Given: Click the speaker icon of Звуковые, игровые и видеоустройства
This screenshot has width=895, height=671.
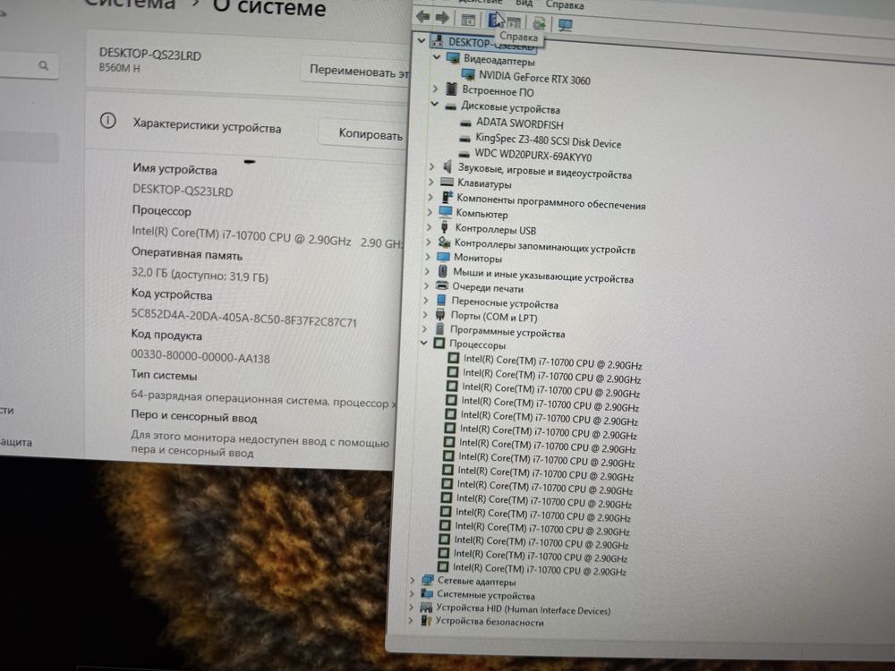Looking at the screenshot, I should [x=448, y=166].
